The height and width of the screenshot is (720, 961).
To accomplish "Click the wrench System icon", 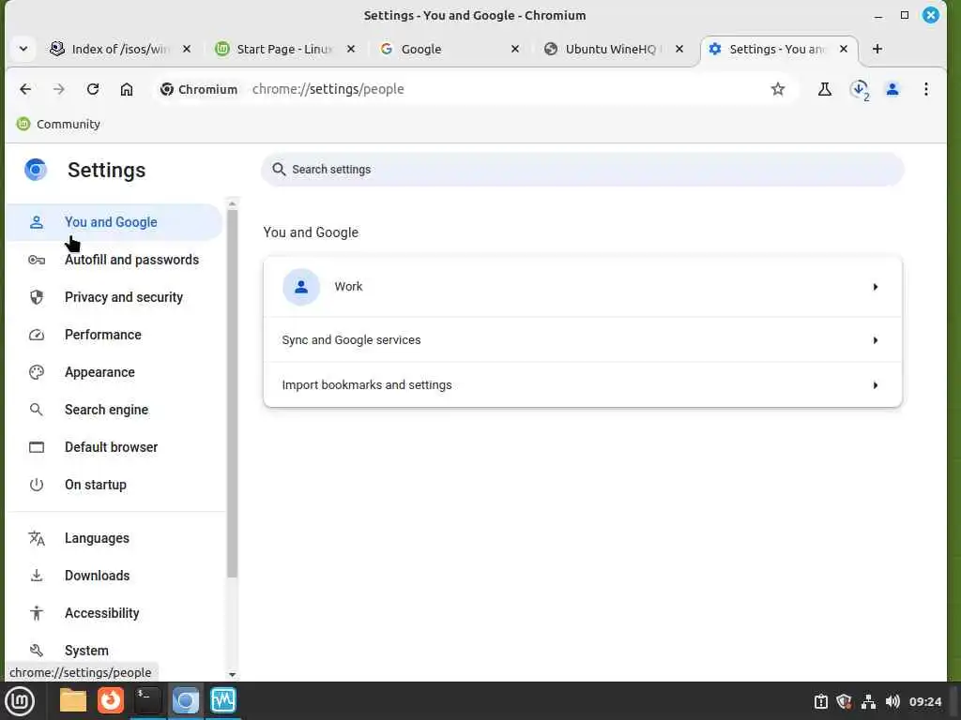I will pyautogui.click(x=37, y=651).
